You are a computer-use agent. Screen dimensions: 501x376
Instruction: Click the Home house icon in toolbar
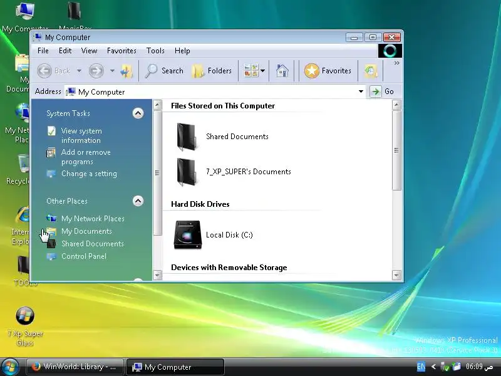click(282, 71)
